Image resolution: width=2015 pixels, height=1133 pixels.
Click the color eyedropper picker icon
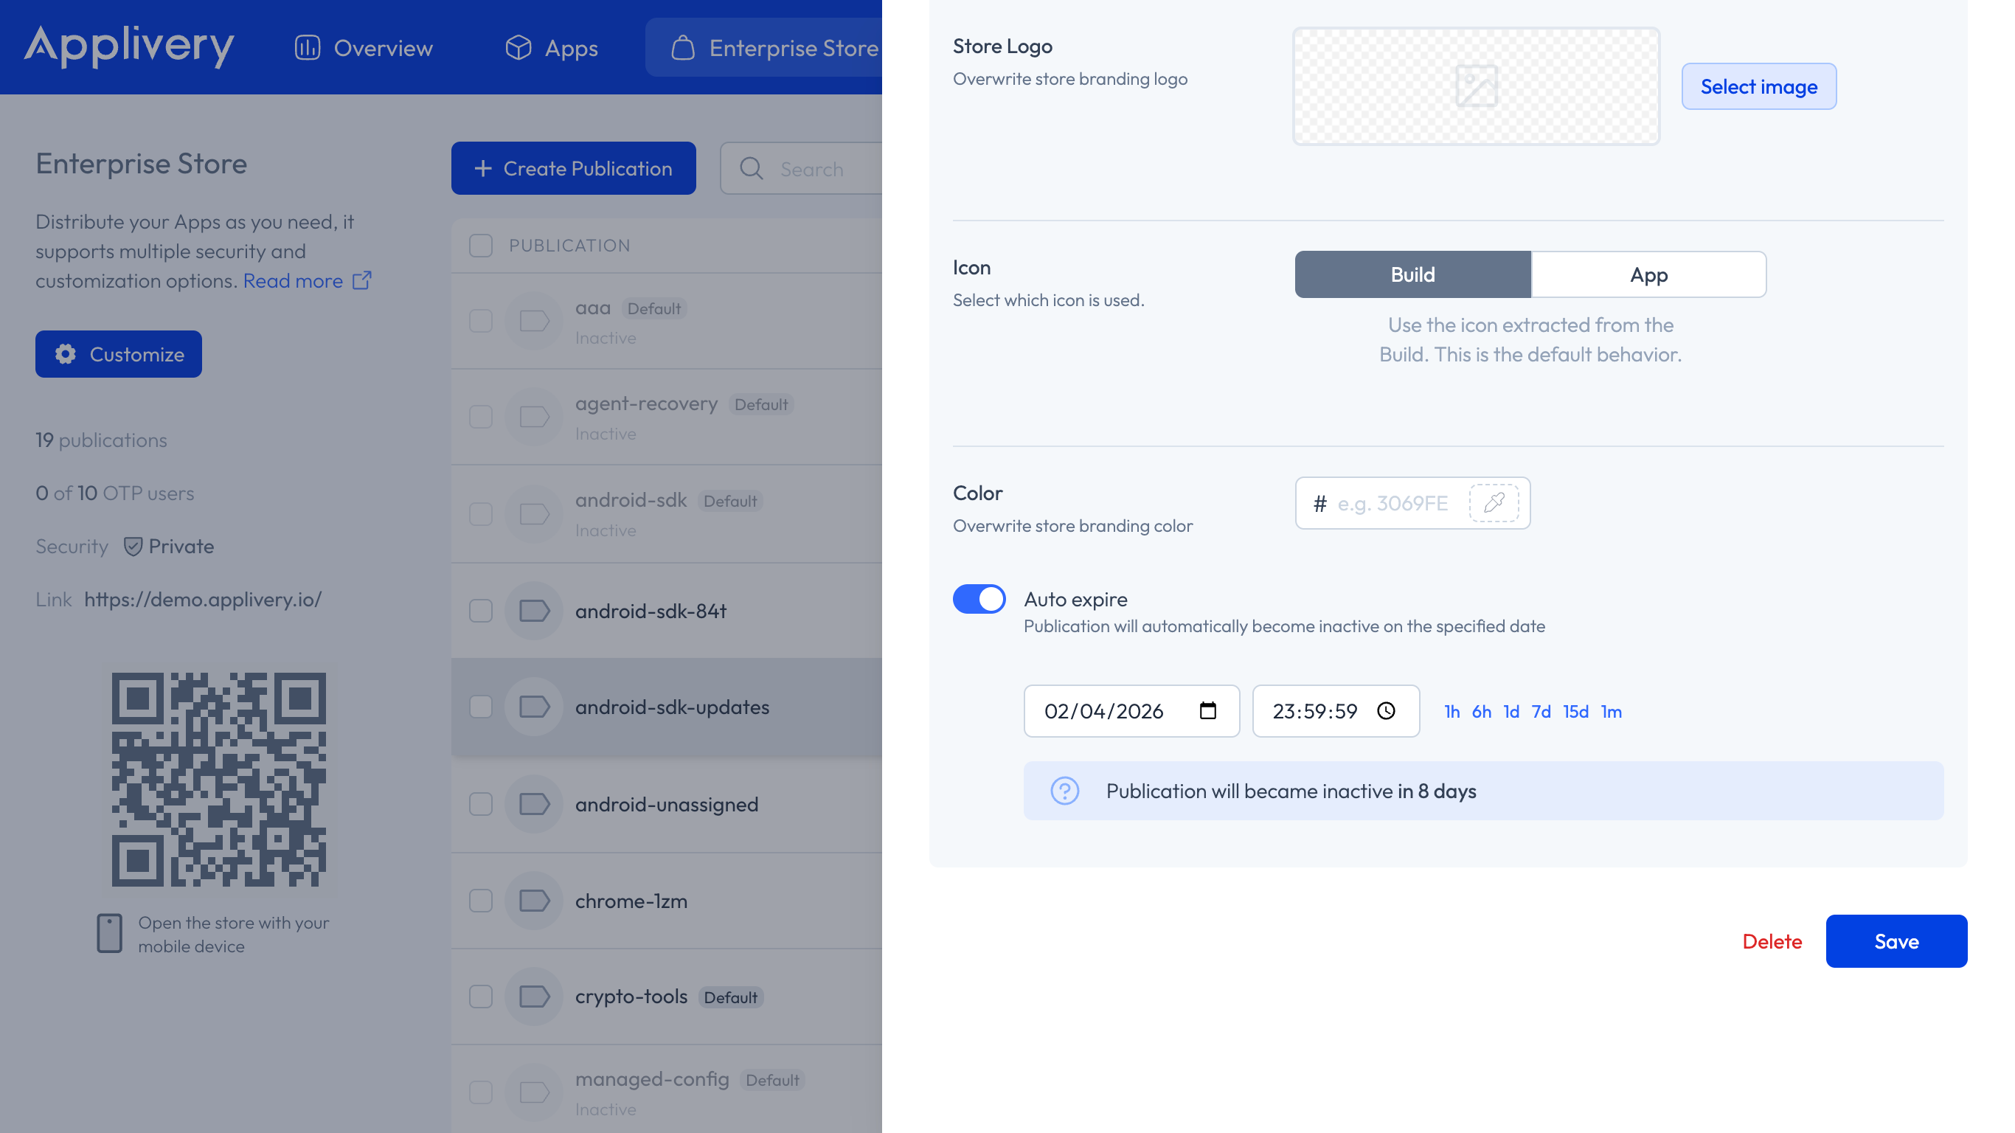[x=1494, y=503]
